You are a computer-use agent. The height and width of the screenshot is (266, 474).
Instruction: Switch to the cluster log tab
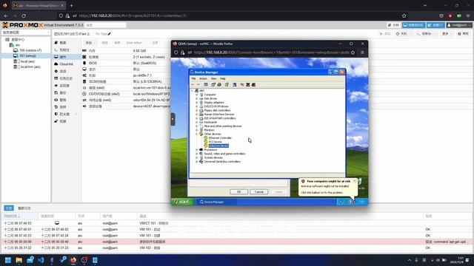24,208
